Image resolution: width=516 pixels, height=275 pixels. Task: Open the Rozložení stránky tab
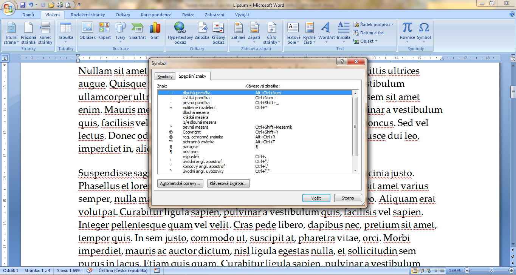88,15
